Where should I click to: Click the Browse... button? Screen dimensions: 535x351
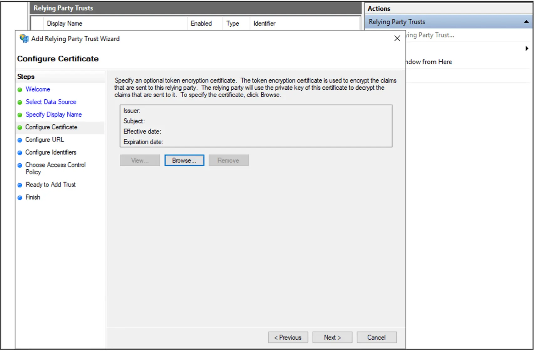click(x=184, y=160)
